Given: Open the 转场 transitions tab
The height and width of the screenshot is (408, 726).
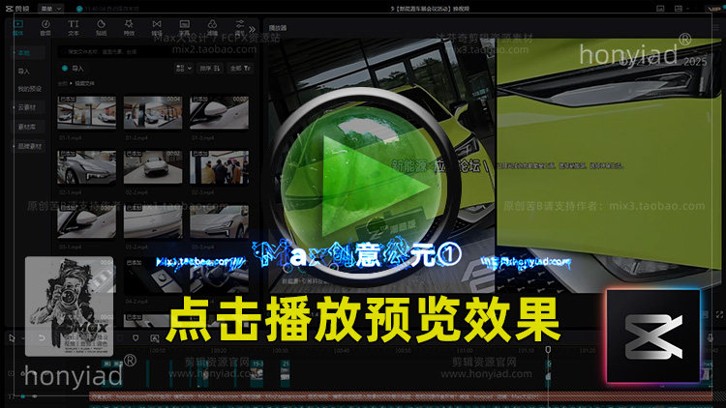Looking at the screenshot, I should click(157, 28).
